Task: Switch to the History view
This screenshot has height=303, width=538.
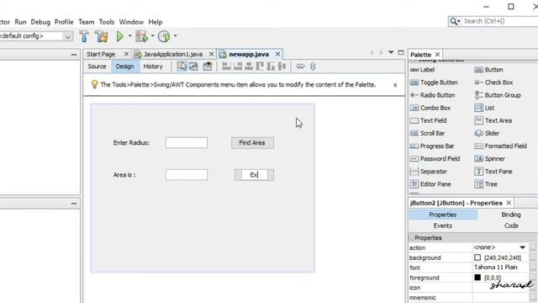Action: point(153,66)
